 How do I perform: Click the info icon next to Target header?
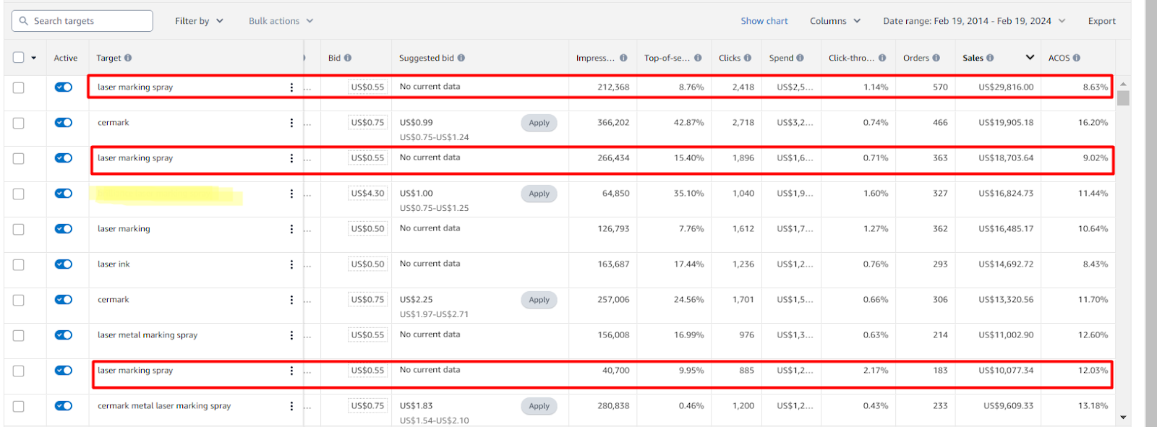pyautogui.click(x=128, y=58)
